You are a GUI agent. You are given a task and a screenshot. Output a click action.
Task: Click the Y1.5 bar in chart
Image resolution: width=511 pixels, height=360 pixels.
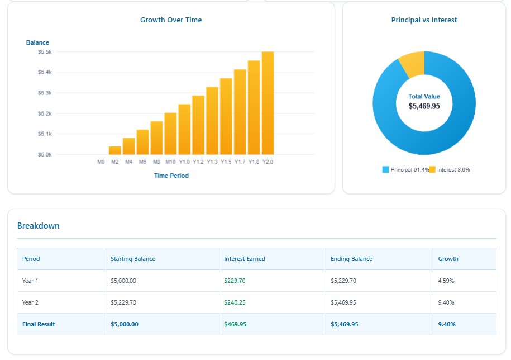(x=226, y=116)
